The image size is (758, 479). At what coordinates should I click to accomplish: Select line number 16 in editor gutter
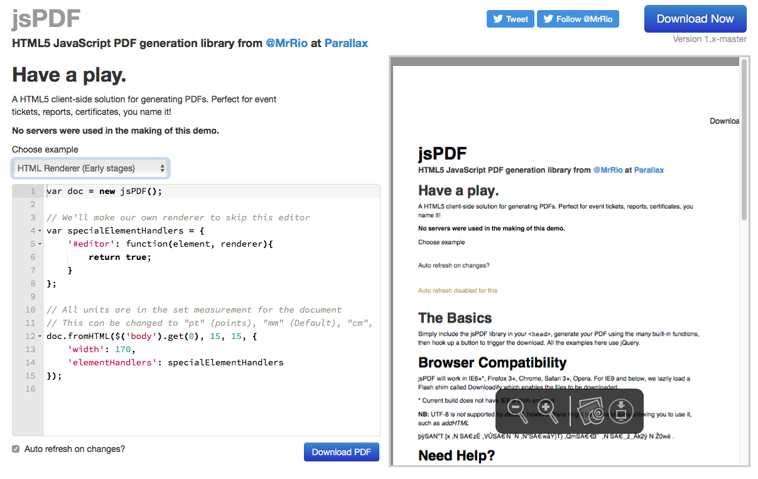30,389
